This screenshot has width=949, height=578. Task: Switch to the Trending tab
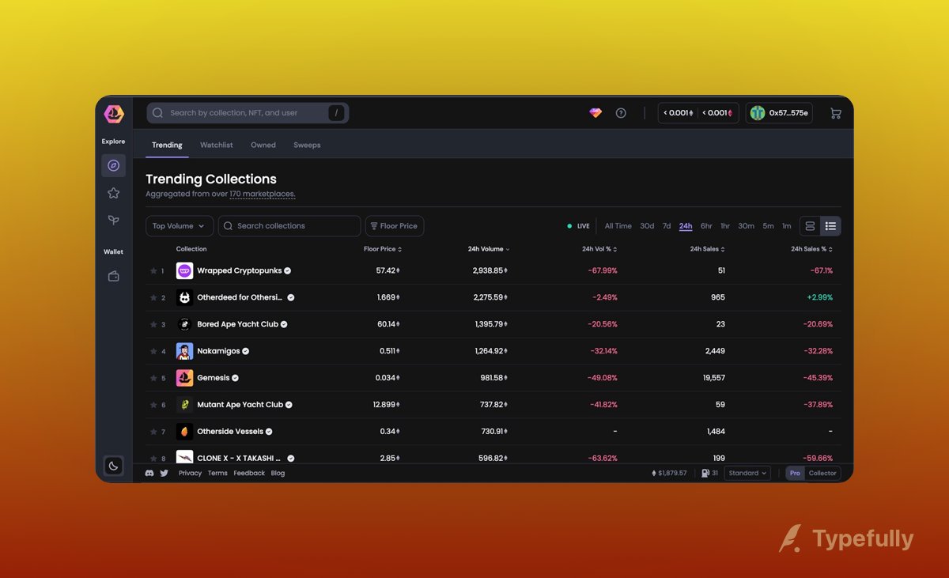coord(167,145)
